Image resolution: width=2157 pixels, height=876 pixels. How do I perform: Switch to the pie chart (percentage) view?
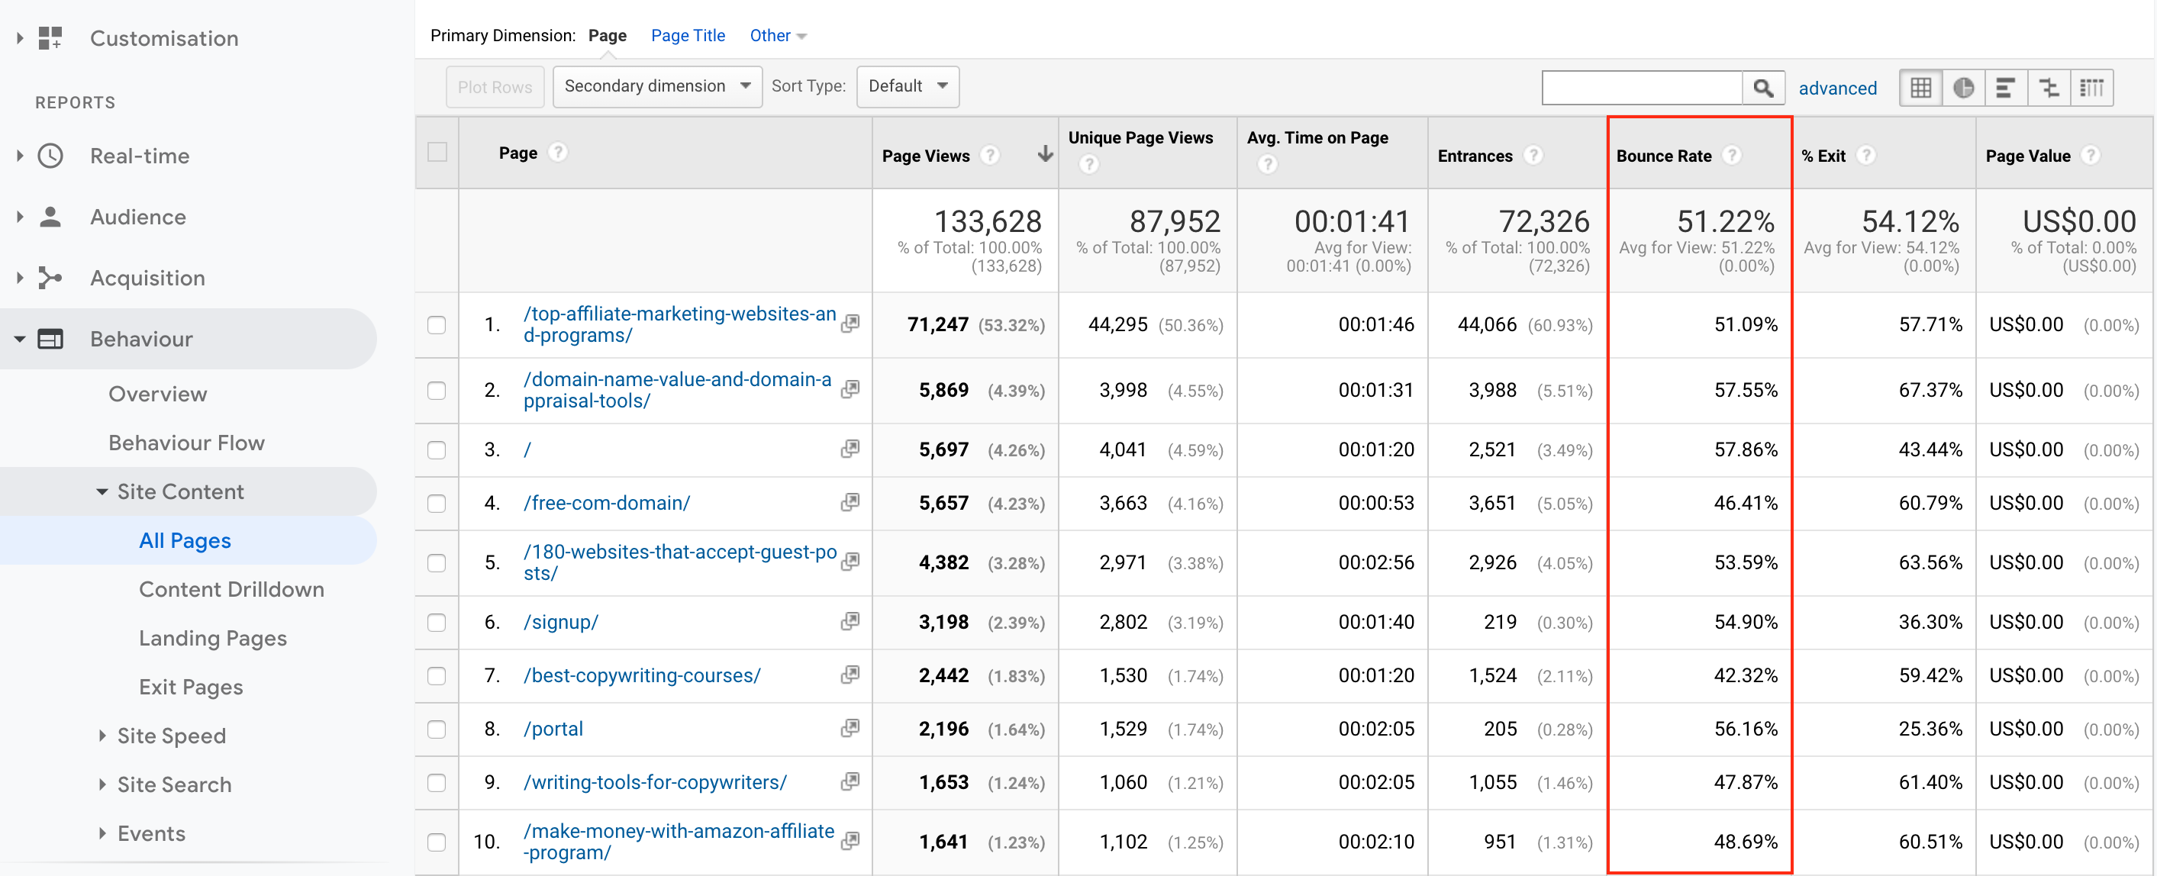(1964, 87)
